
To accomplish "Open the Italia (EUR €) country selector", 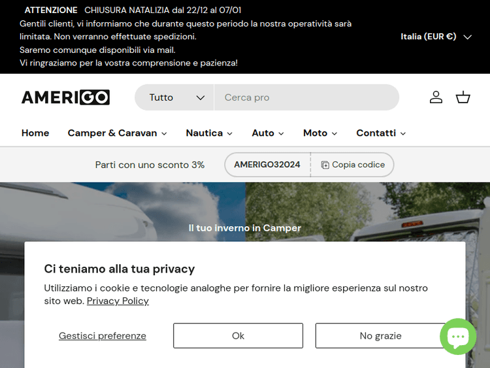I will point(436,37).
